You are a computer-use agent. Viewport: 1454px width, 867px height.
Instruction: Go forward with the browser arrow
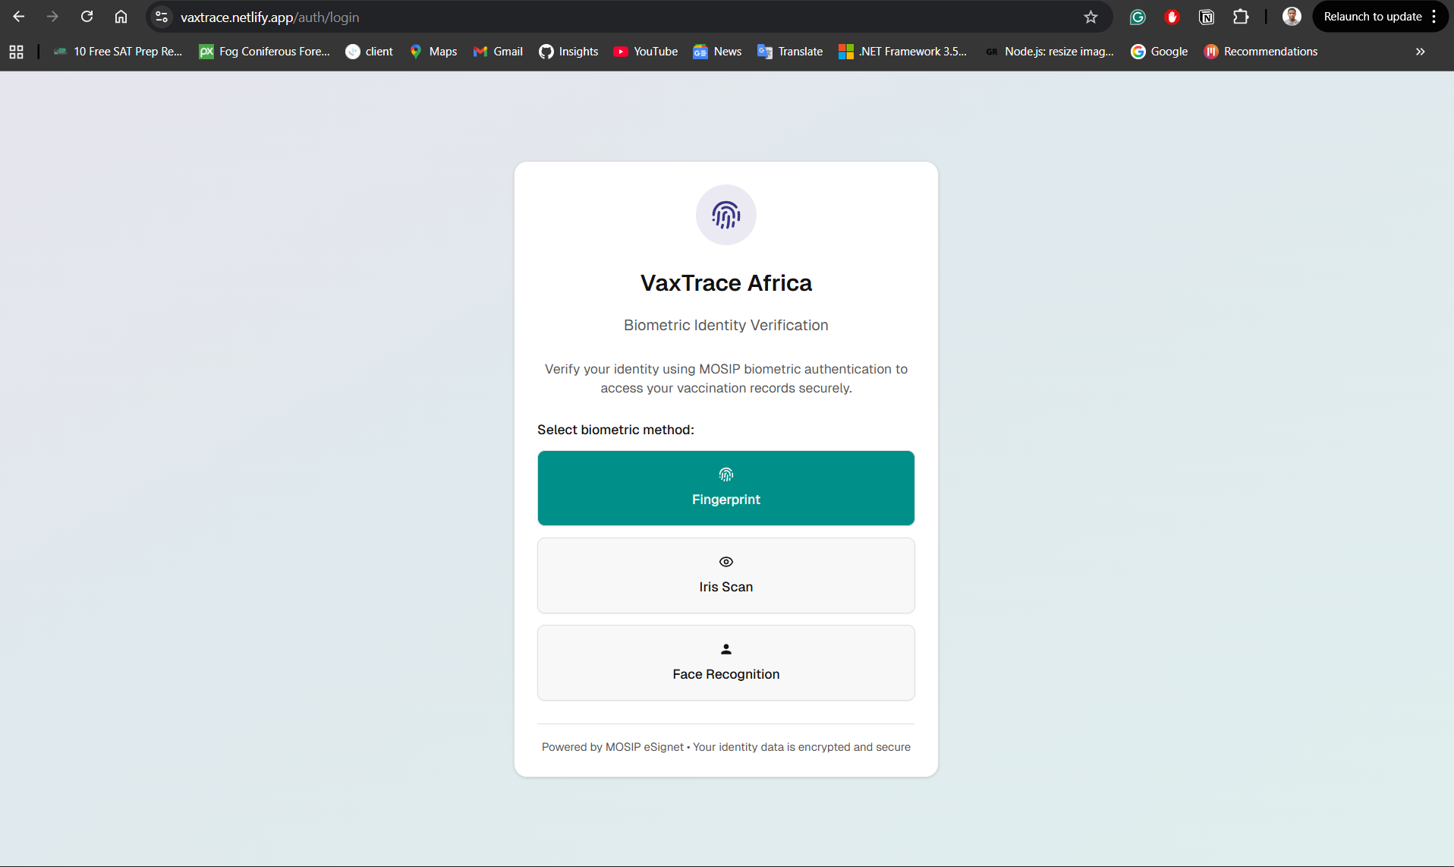tap(52, 17)
